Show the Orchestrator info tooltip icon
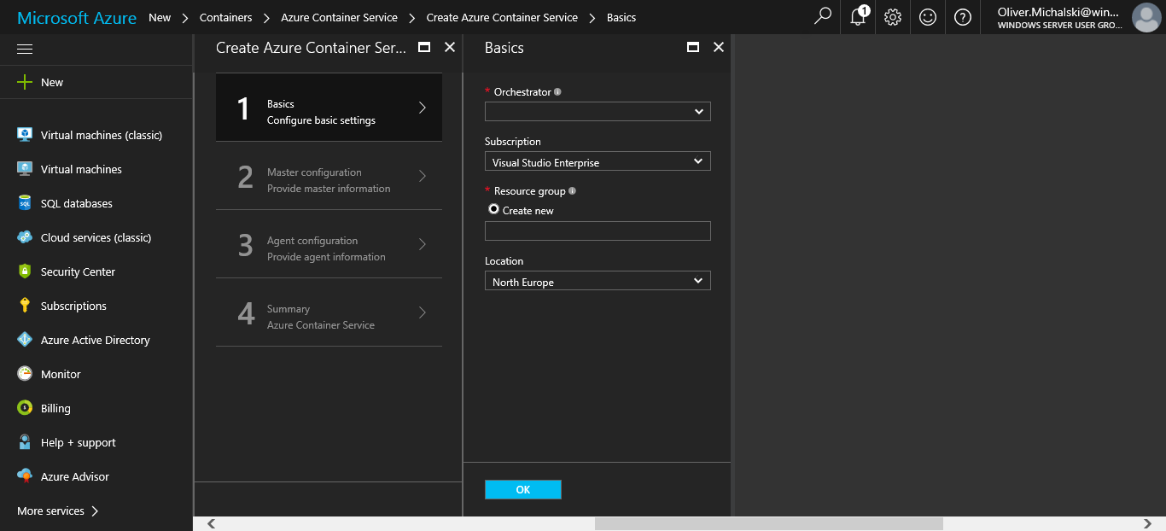1166x531 pixels. [557, 91]
